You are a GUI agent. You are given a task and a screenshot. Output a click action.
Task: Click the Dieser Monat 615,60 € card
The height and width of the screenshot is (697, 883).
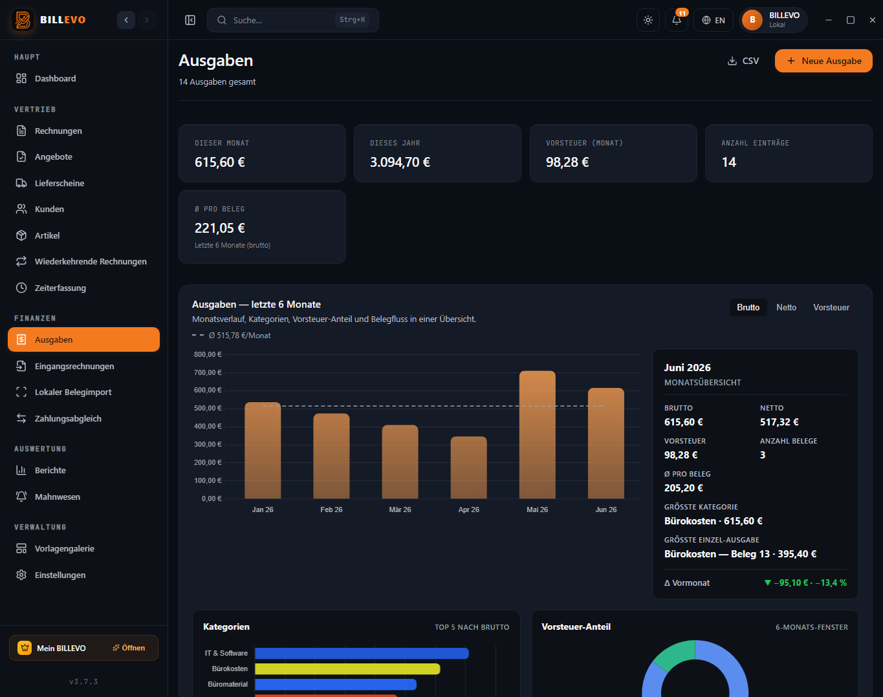pyautogui.click(x=262, y=153)
